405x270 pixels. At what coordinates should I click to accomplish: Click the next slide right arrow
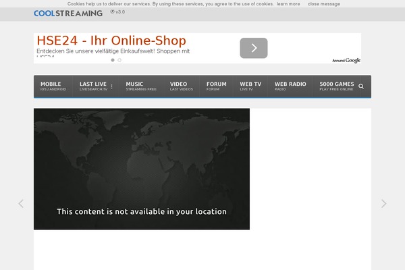click(383, 203)
